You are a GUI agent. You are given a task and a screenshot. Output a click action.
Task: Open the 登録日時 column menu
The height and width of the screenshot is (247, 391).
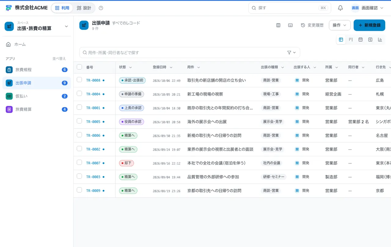point(171,67)
